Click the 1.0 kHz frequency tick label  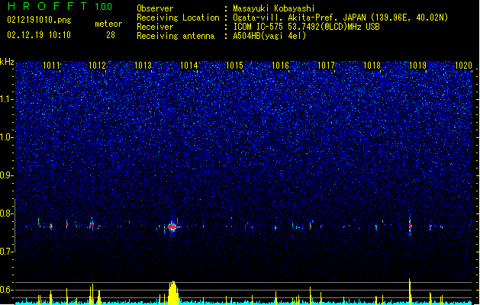(x=7, y=137)
